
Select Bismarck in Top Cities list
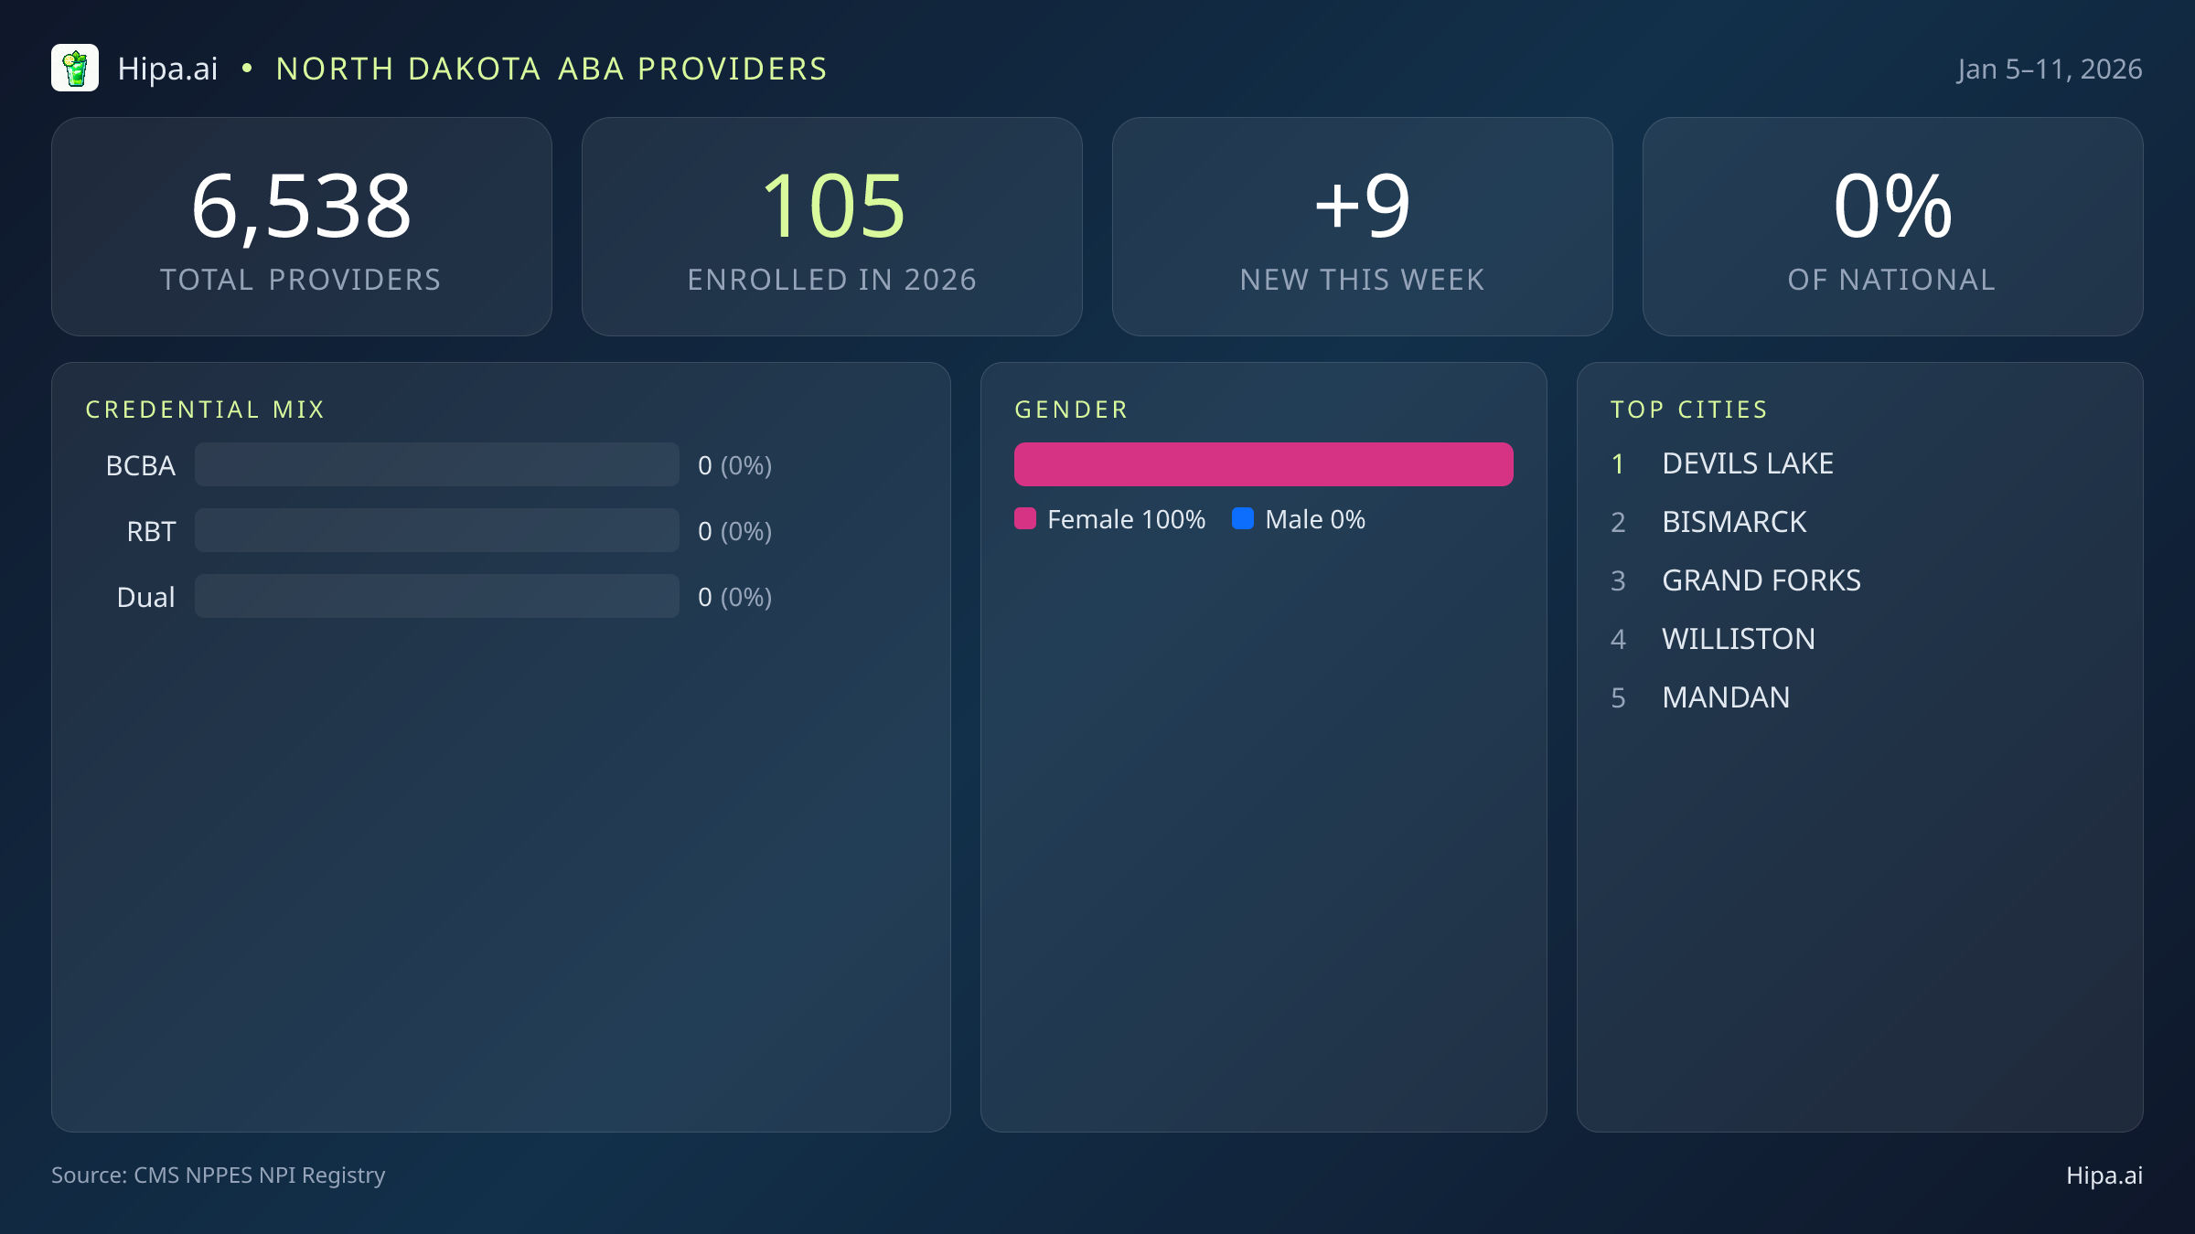coord(1734,522)
